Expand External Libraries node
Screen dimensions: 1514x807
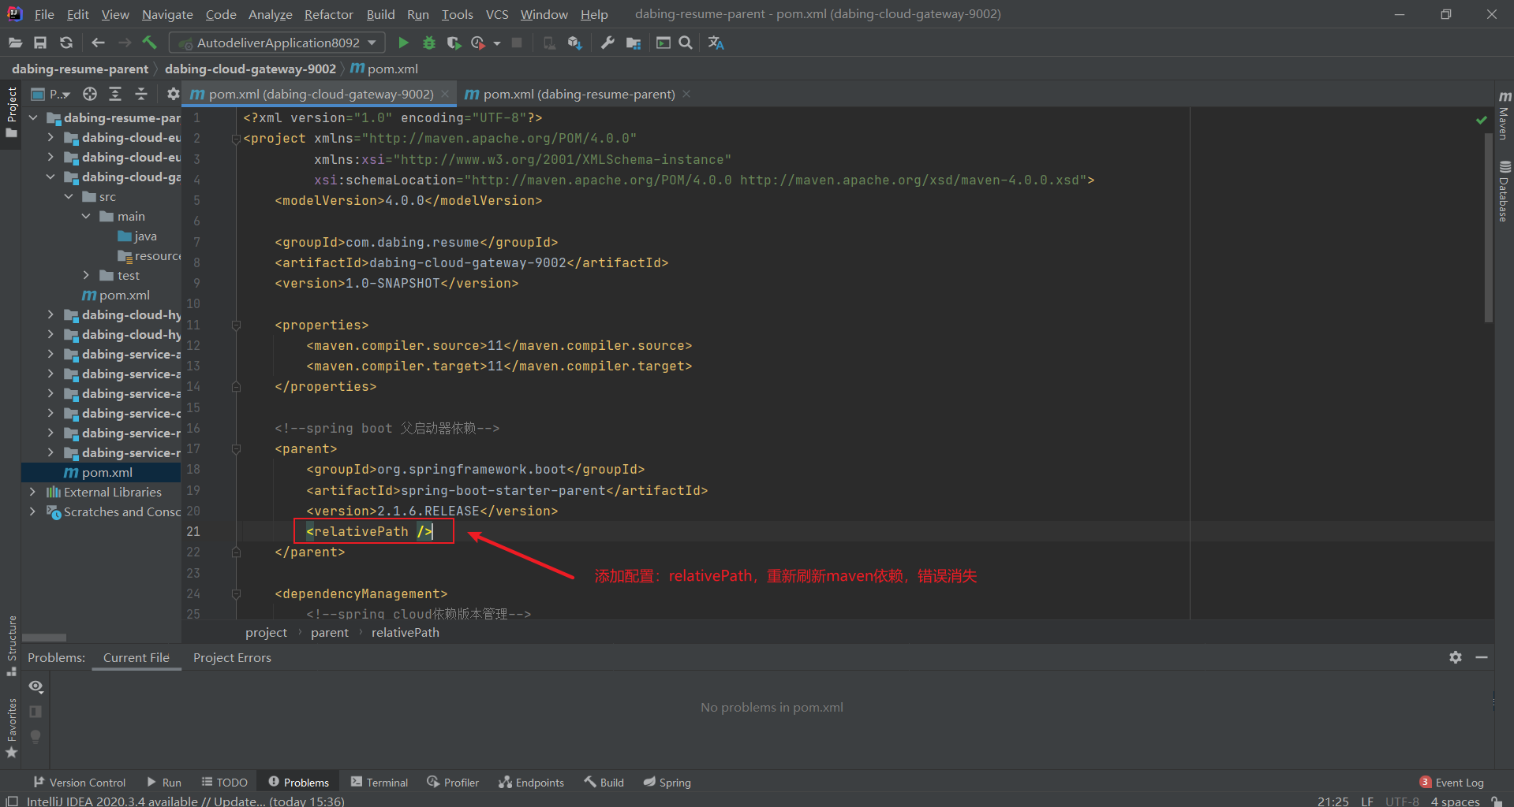click(32, 492)
